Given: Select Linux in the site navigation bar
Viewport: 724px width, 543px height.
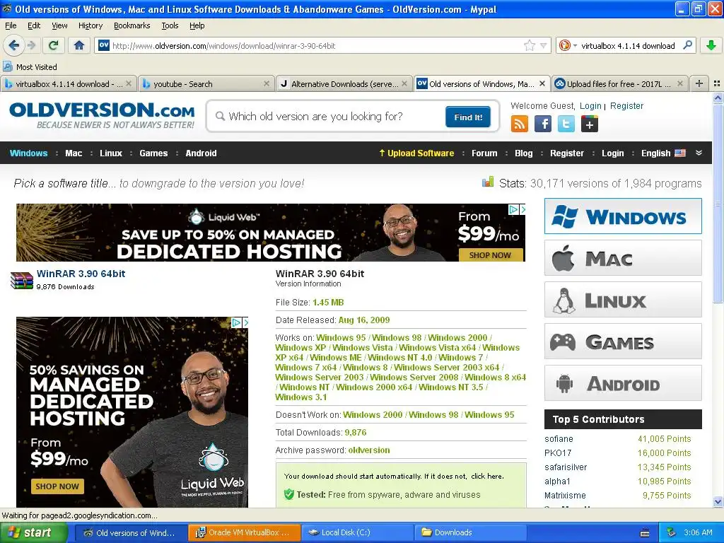Looking at the screenshot, I should 111,153.
